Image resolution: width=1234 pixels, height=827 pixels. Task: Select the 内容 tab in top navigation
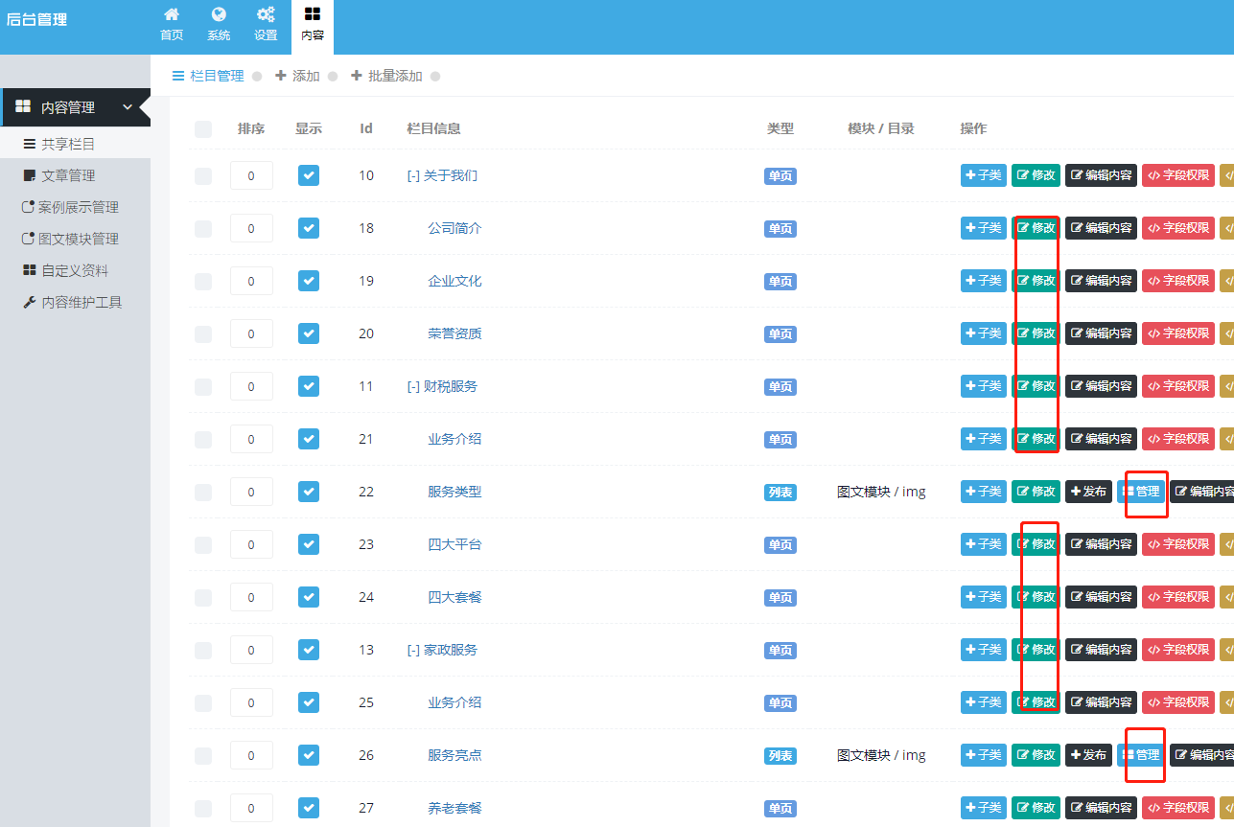[313, 25]
